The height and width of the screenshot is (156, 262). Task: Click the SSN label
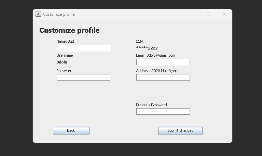click(139, 41)
